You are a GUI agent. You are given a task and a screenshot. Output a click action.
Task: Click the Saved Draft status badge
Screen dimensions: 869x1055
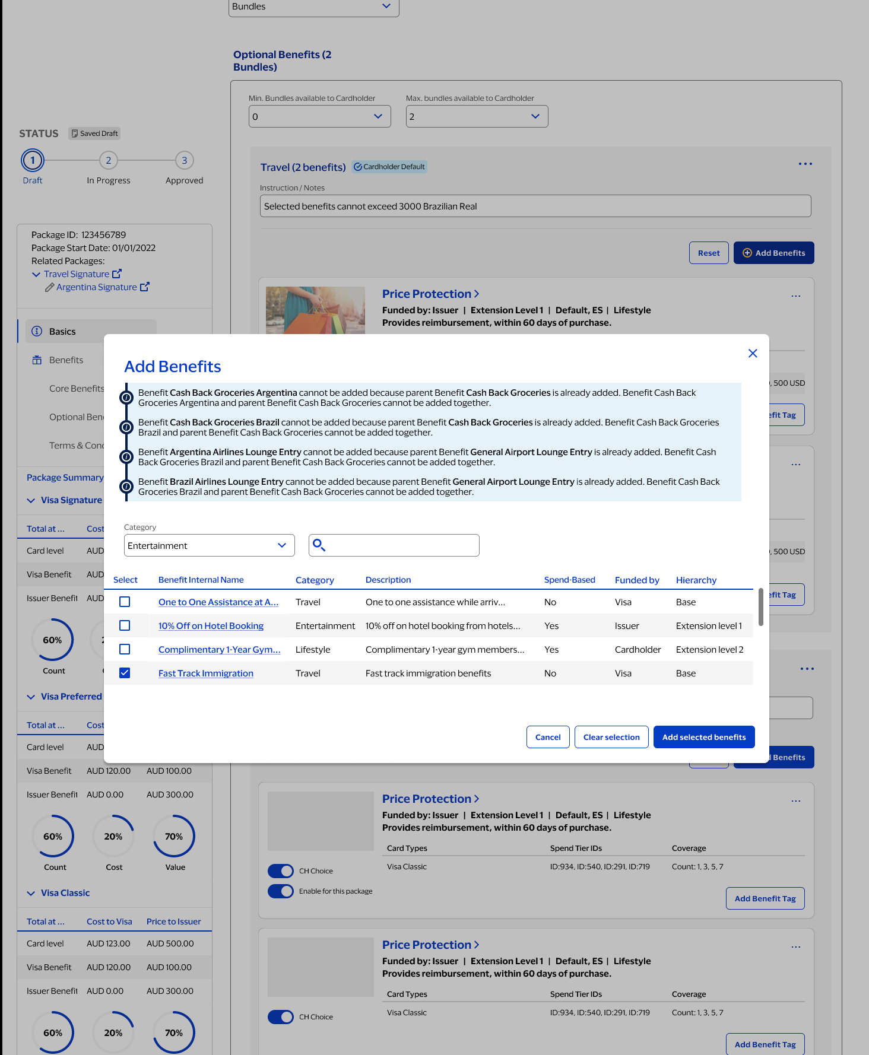pyautogui.click(x=94, y=134)
